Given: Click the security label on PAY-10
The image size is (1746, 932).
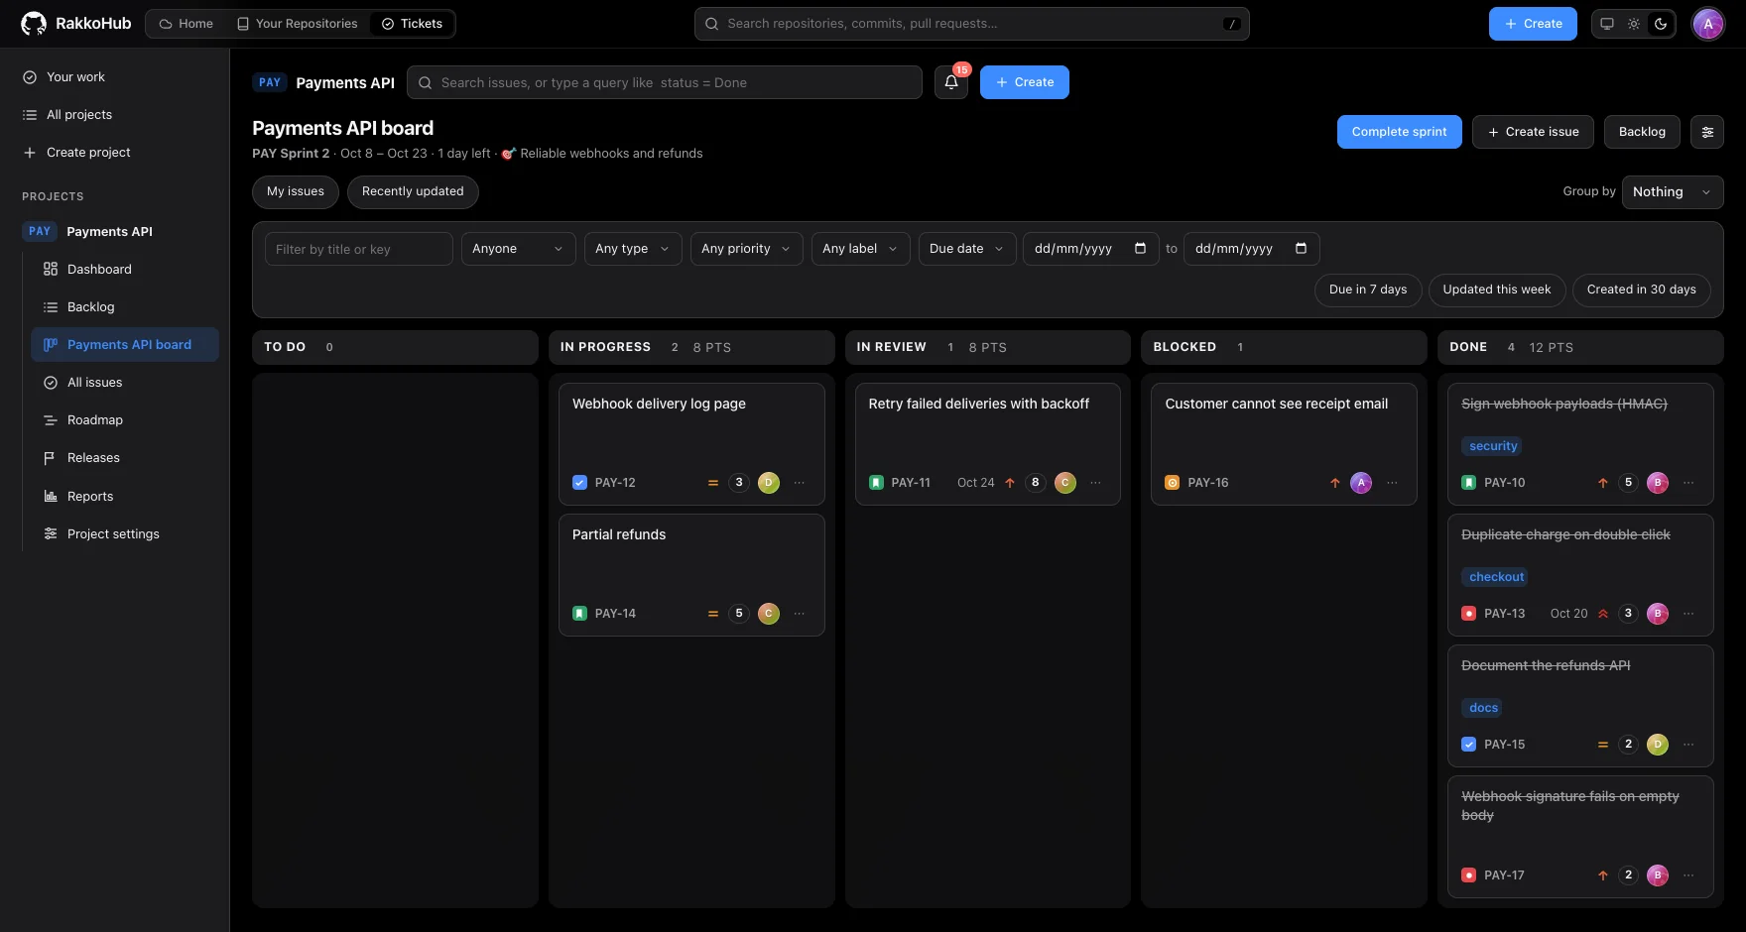Looking at the screenshot, I should 1493,446.
